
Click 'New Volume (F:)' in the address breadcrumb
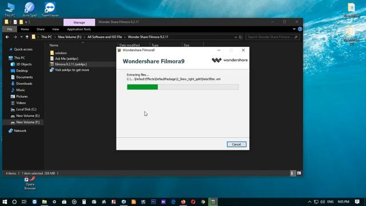[x=70, y=37]
